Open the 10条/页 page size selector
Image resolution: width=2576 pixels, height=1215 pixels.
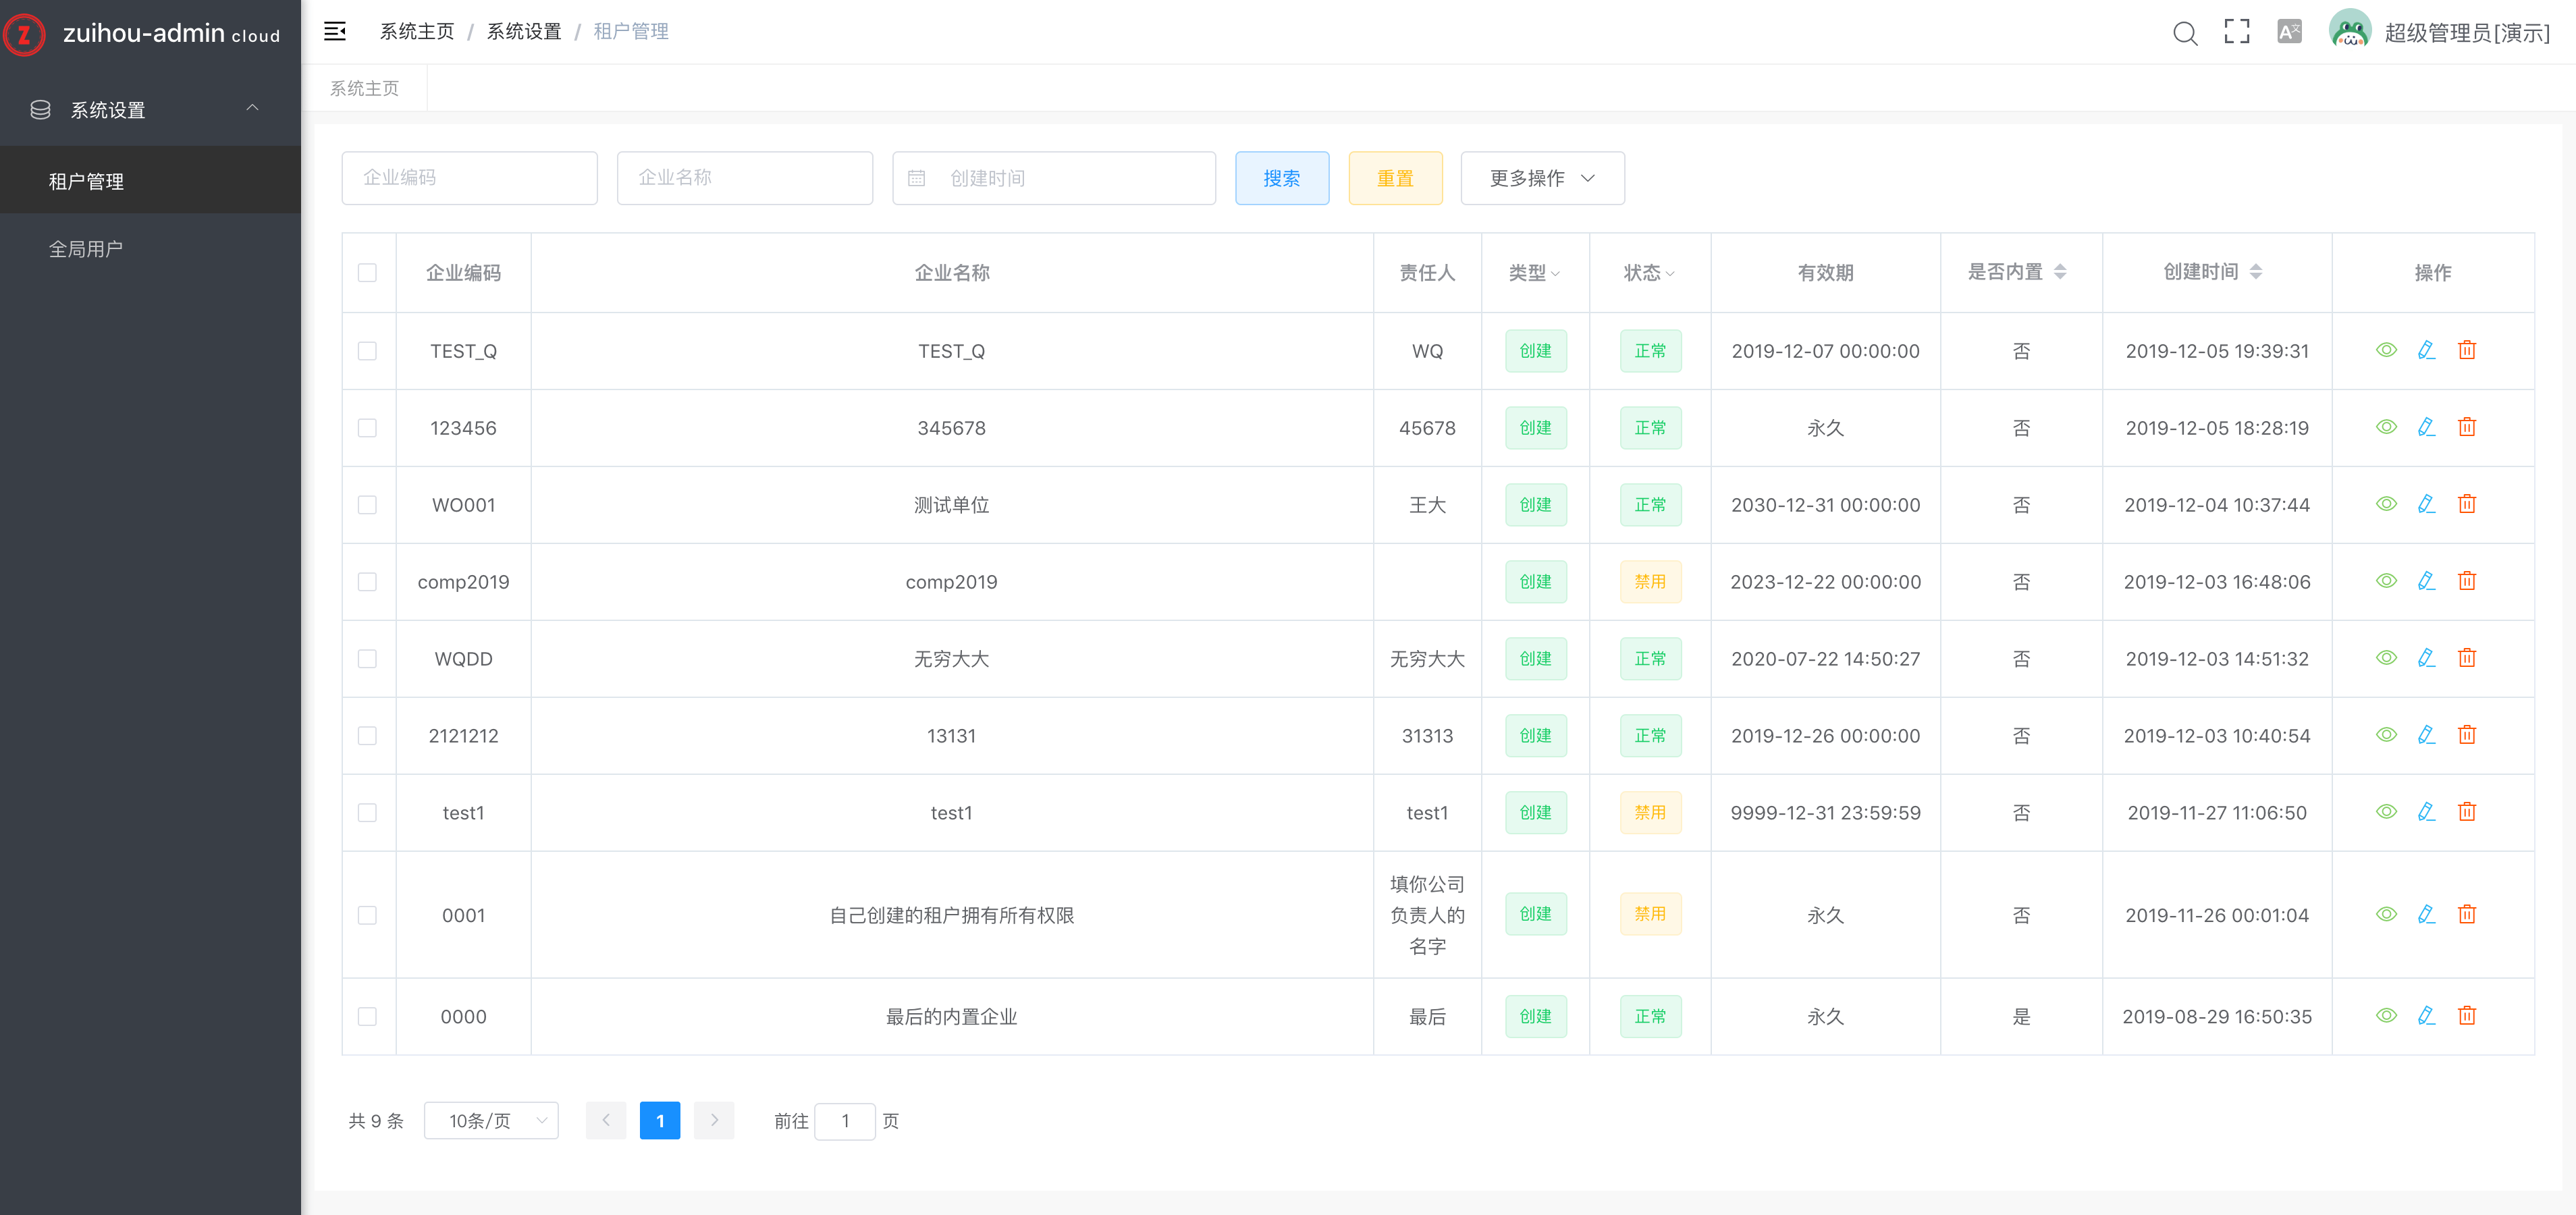pyautogui.click(x=491, y=1121)
